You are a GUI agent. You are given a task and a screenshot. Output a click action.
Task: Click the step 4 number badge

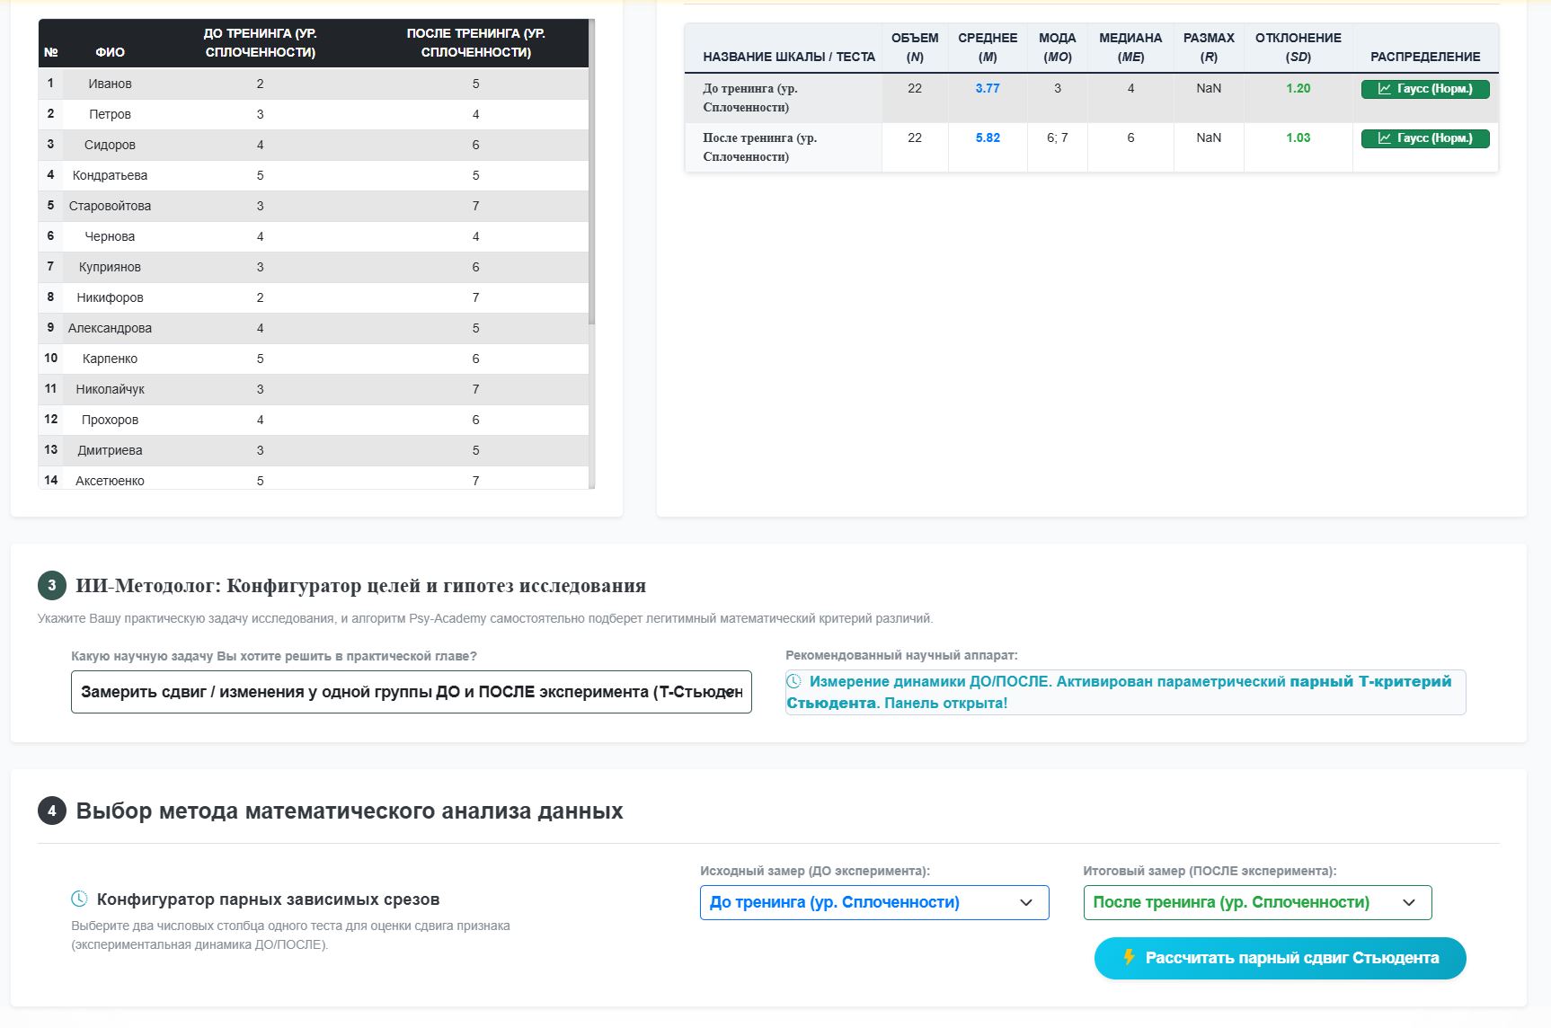[x=52, y=811]
